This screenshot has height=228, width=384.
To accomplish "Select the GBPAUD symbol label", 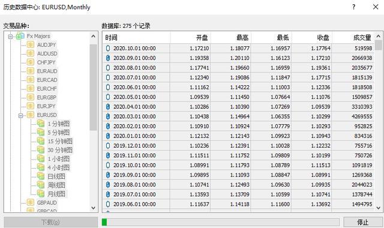I will (47, 203).
